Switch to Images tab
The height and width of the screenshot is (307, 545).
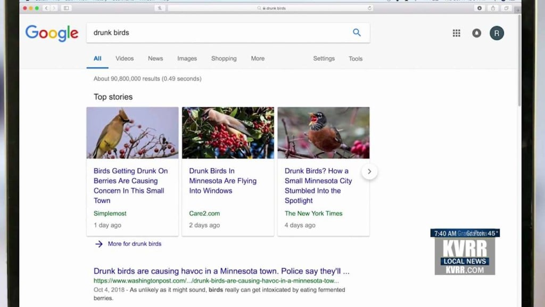point(187,59)
